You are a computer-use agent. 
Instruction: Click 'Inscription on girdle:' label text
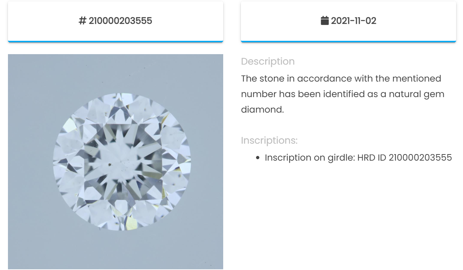(x=310, y=158)
